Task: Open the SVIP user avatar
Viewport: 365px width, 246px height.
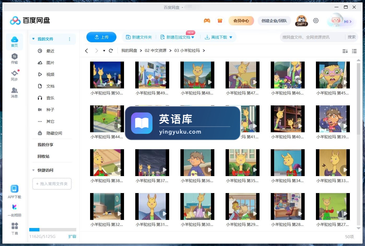Action: click(302, 21)
